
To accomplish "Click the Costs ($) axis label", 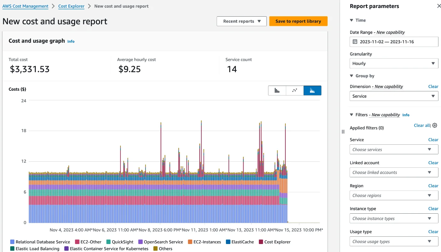I will [18, 89].
